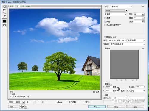Click the last frame animation button
The width and height of the screenshot is (149, 111).
[143, 102]
